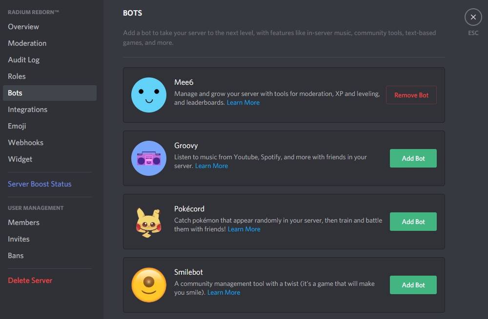Add the Pokécord bot
The image size is (488, 319).
[x=413, y=222]
